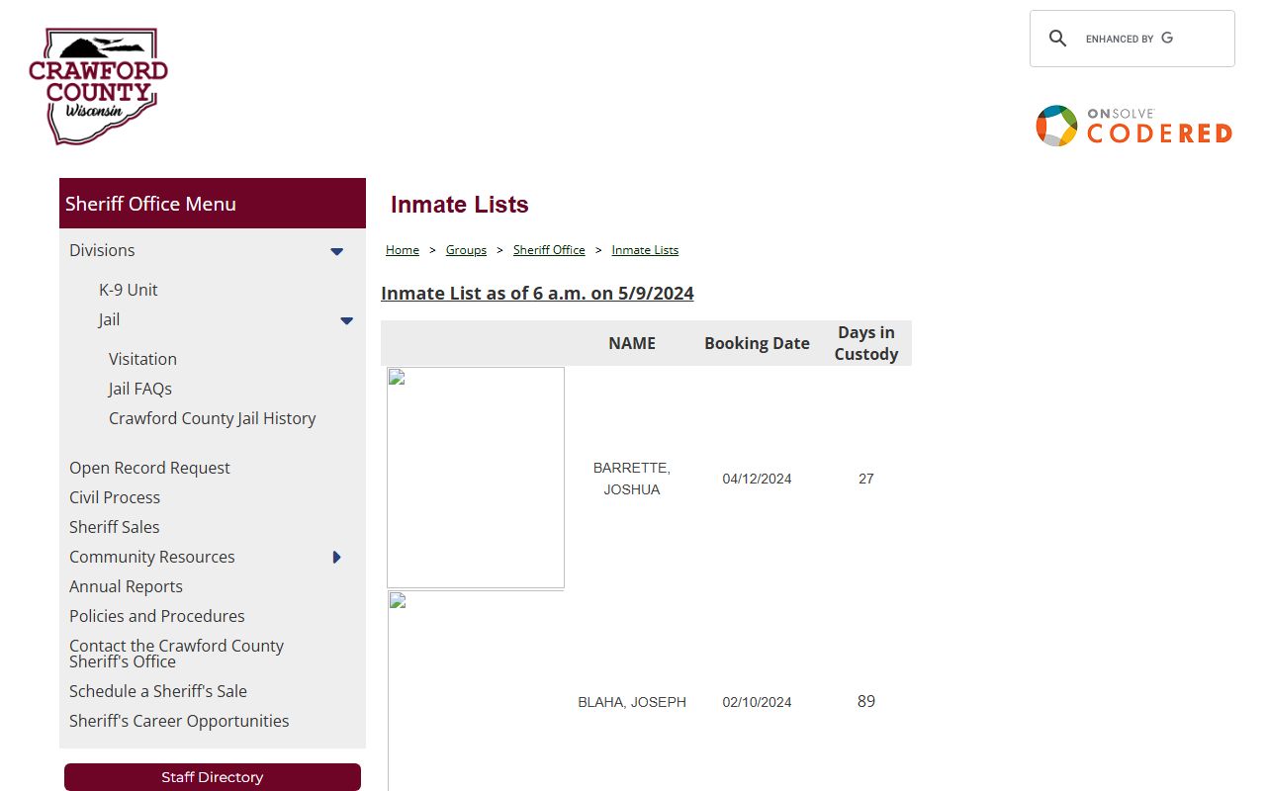Click the Staff Directory button

click(213, 777)
